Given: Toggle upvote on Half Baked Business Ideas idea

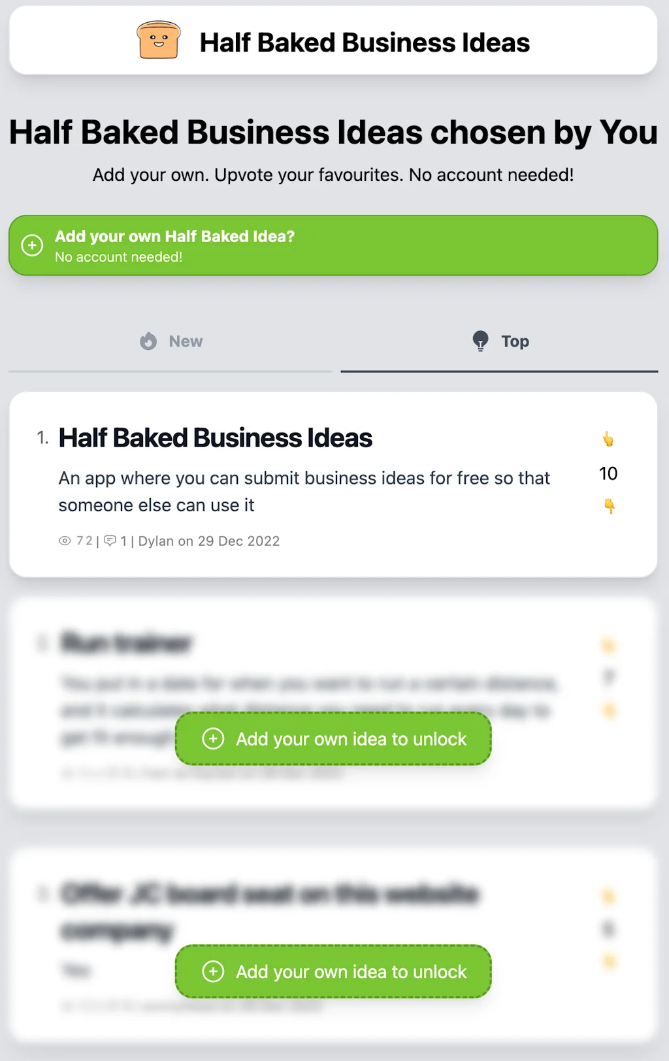Looking at the screenshot, I should tap(608, 439).
